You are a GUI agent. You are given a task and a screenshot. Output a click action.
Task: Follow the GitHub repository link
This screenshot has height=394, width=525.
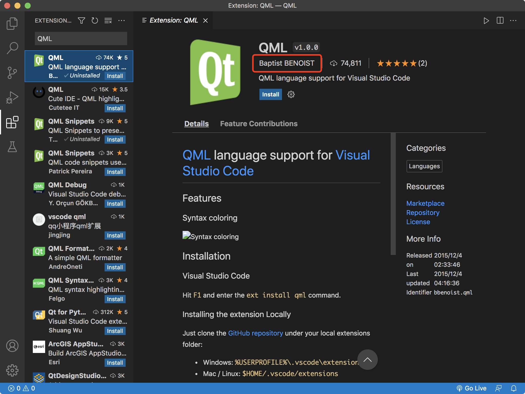tap(255, 333)
